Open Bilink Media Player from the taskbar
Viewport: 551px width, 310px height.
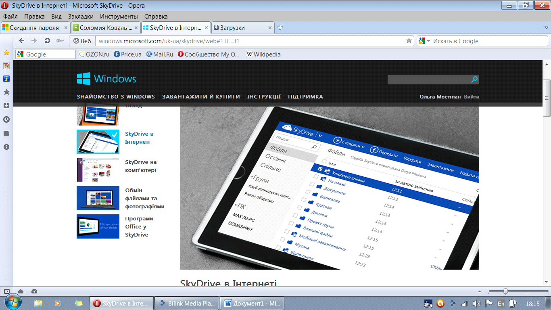pos(188,303)
